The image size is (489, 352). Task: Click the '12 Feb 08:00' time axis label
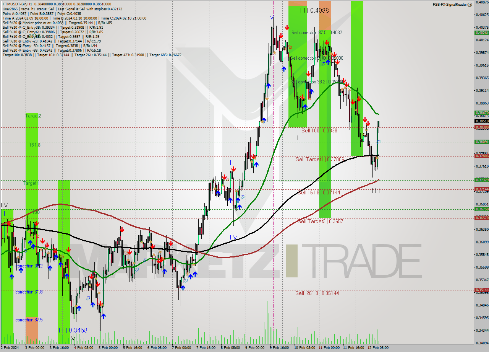(x=378, y=348)
